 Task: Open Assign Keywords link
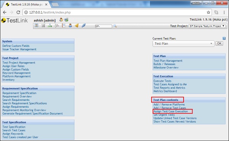pyautogui.click(x=13, y=134)
